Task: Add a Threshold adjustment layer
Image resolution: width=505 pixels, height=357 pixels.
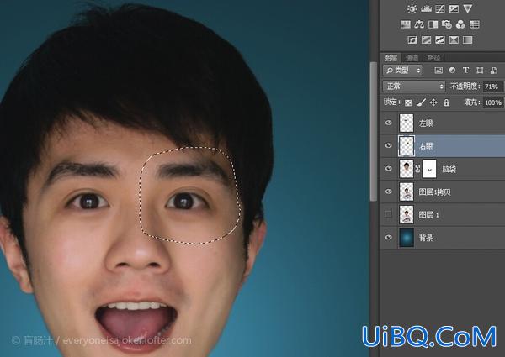Action: pyautogui.click(x=440, y=39)
